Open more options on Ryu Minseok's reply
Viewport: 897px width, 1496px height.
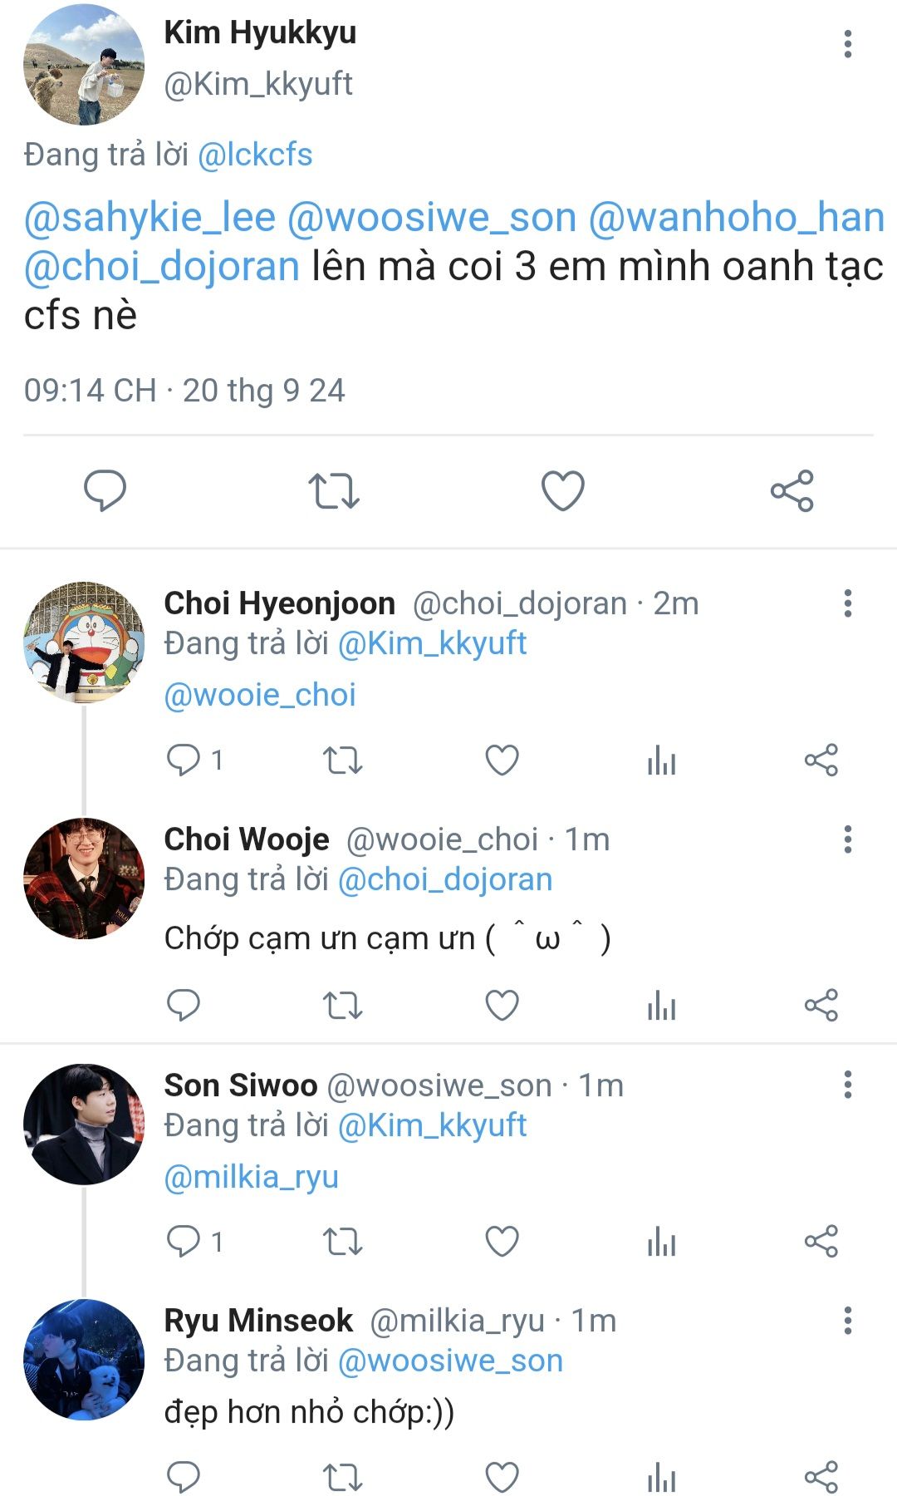click(x=847, y=1321)
